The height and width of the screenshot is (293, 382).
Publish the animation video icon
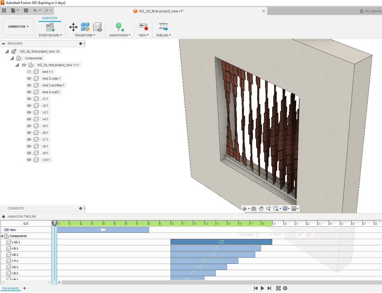click(163, 27)
